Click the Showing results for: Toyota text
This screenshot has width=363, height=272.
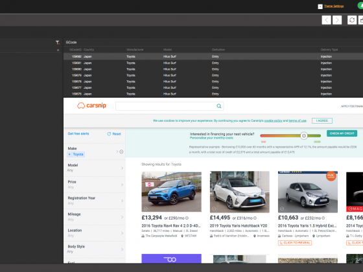161,164
